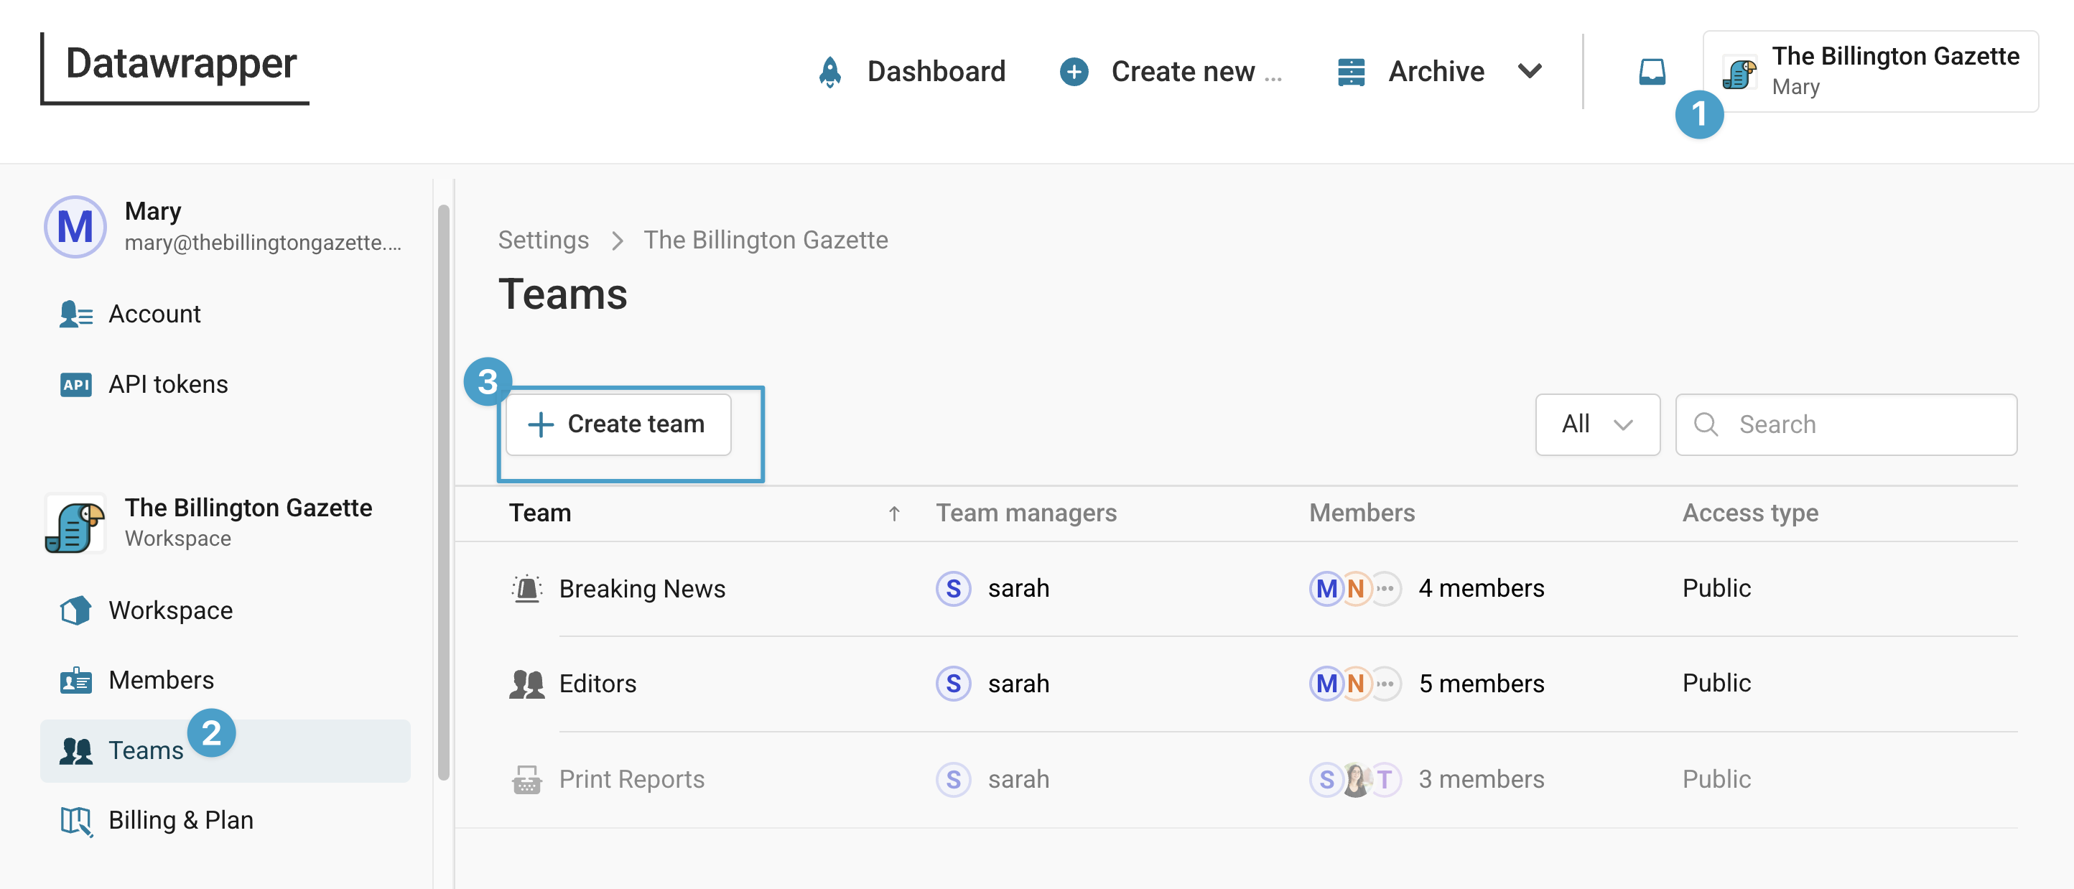Click the Team column header
This screenshot has height=889, width=2074.
540,513
